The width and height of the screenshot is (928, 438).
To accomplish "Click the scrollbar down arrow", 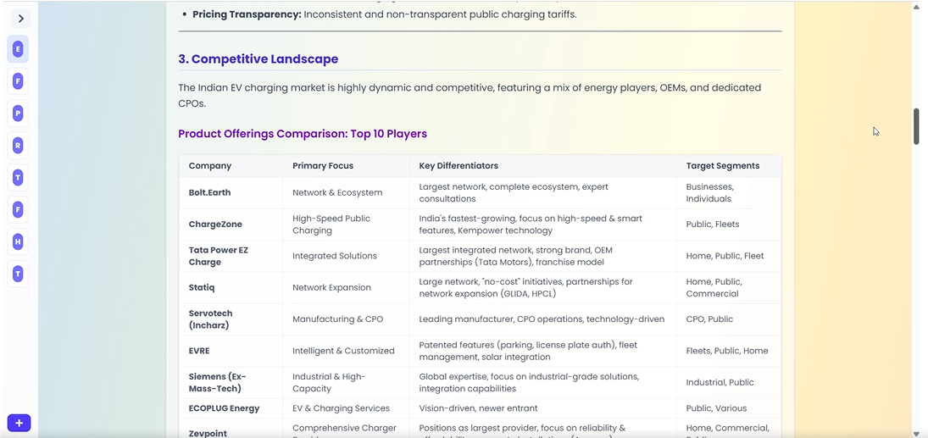I will click(x=916, y=433).
